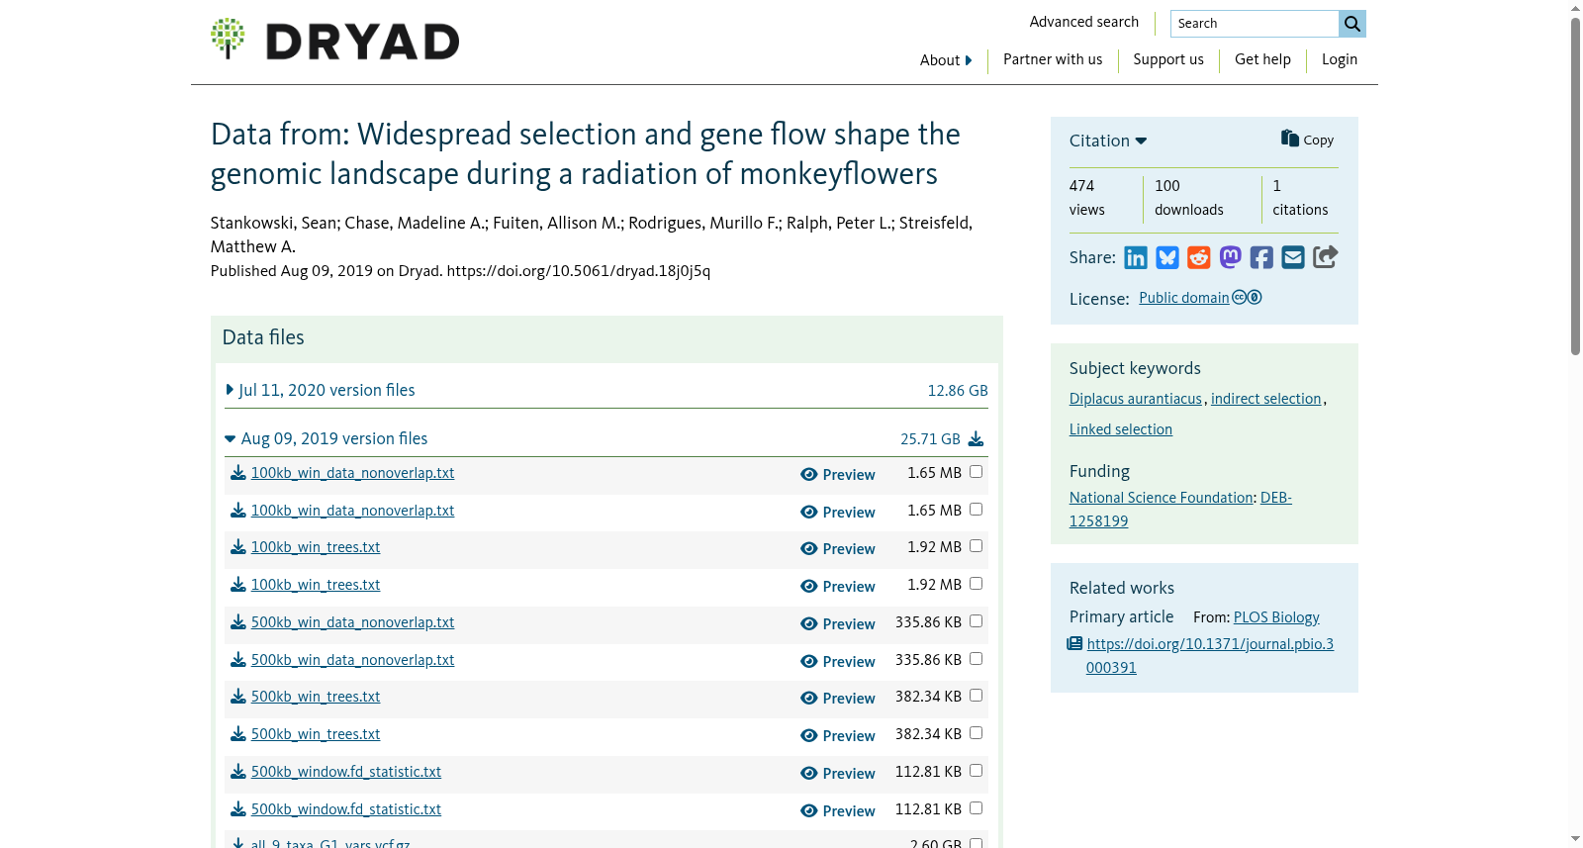
Task: Copy the citation with the Copy button
Action: 1307,140
